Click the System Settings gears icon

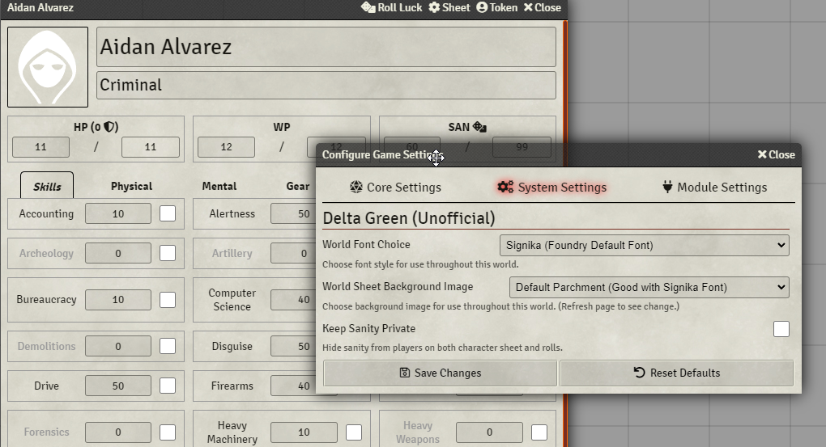coord(505,187)
